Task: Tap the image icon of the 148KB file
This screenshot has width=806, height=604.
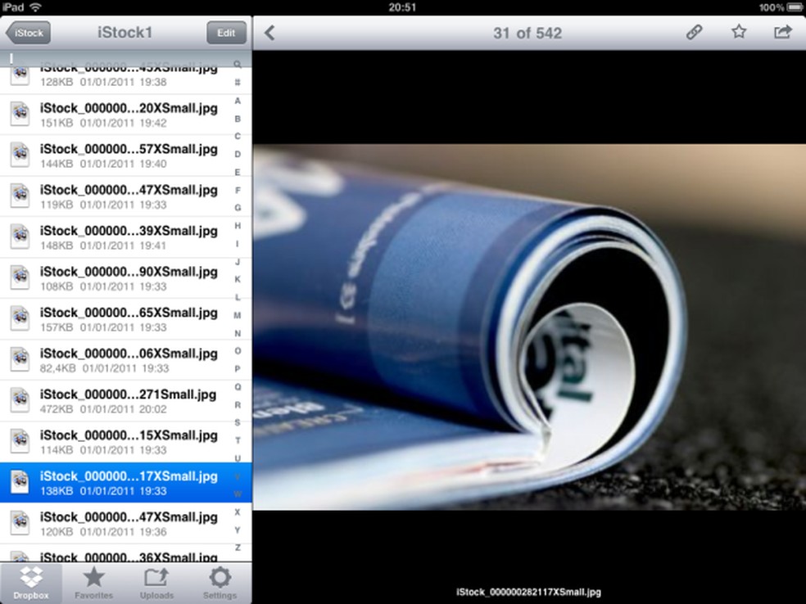Action: click(20, 237)
